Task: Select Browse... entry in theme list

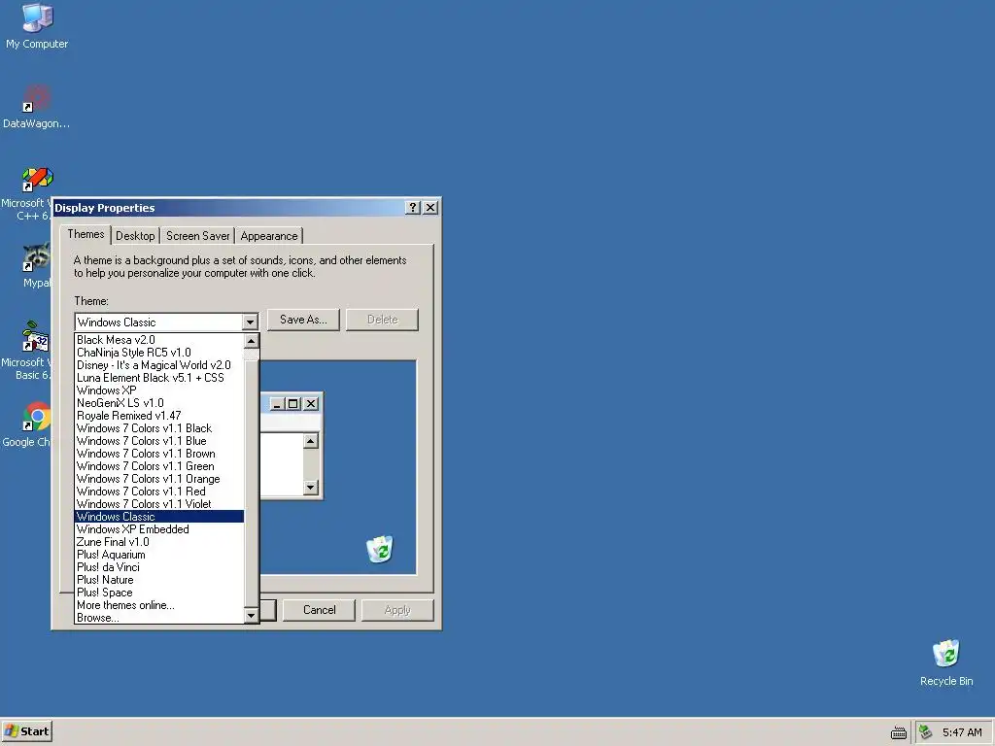Action: point(159,618)
